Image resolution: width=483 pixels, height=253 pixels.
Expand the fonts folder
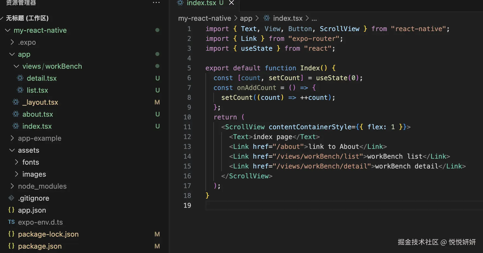[x=16, y=162]
